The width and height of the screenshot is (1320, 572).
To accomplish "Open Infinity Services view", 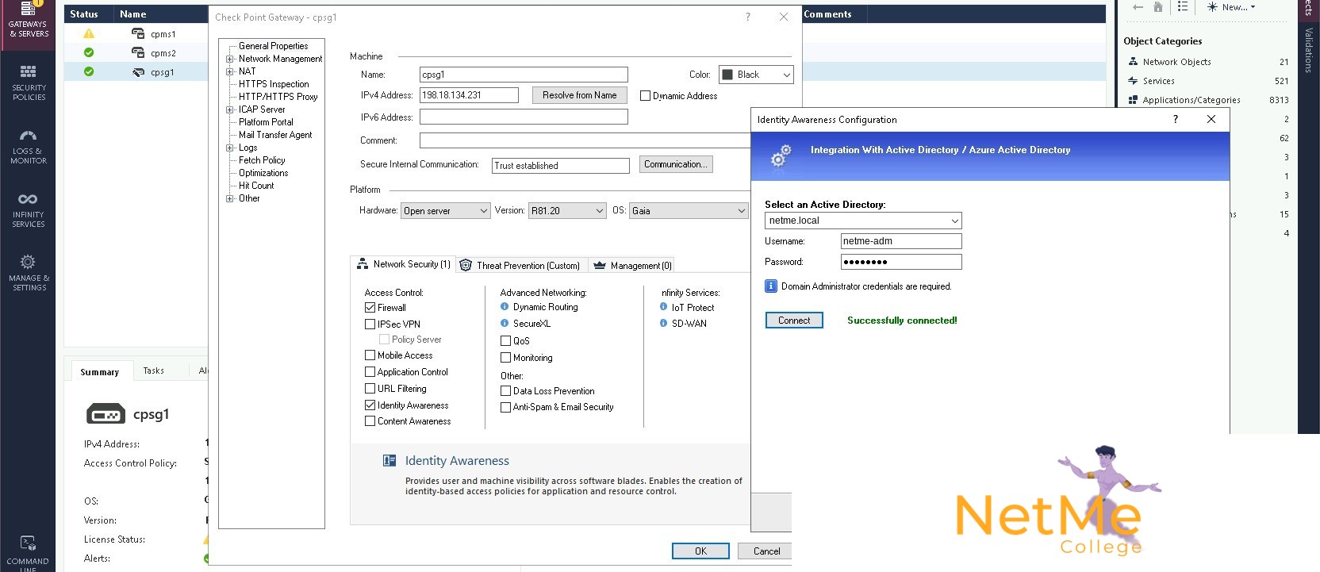I will pyautogui.click(x=29, y=210).
